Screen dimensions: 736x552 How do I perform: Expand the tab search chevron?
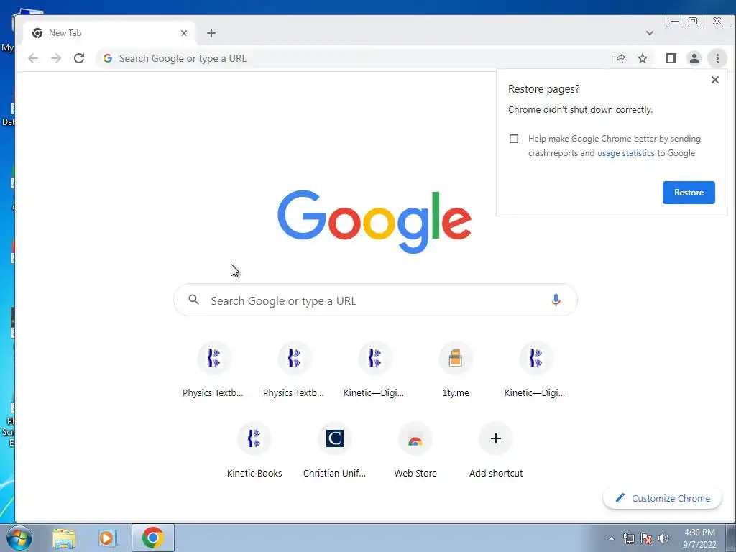click(650, 33)
